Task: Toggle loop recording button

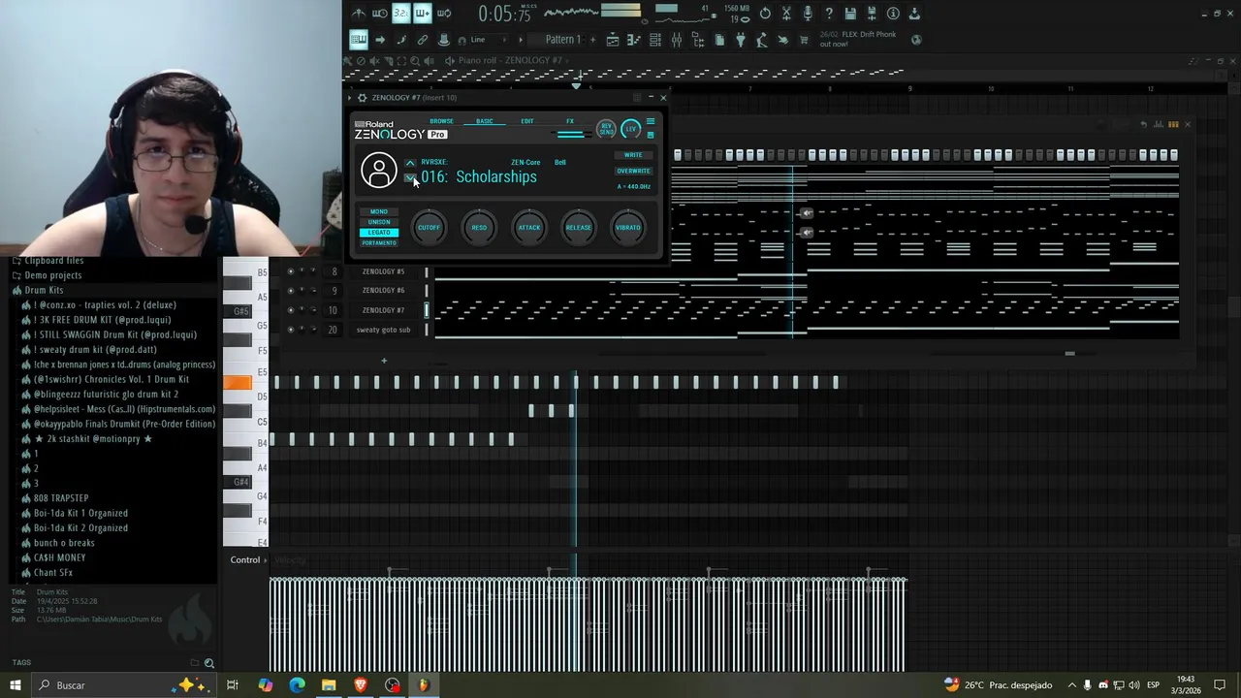Action: [x=444, y=14]
